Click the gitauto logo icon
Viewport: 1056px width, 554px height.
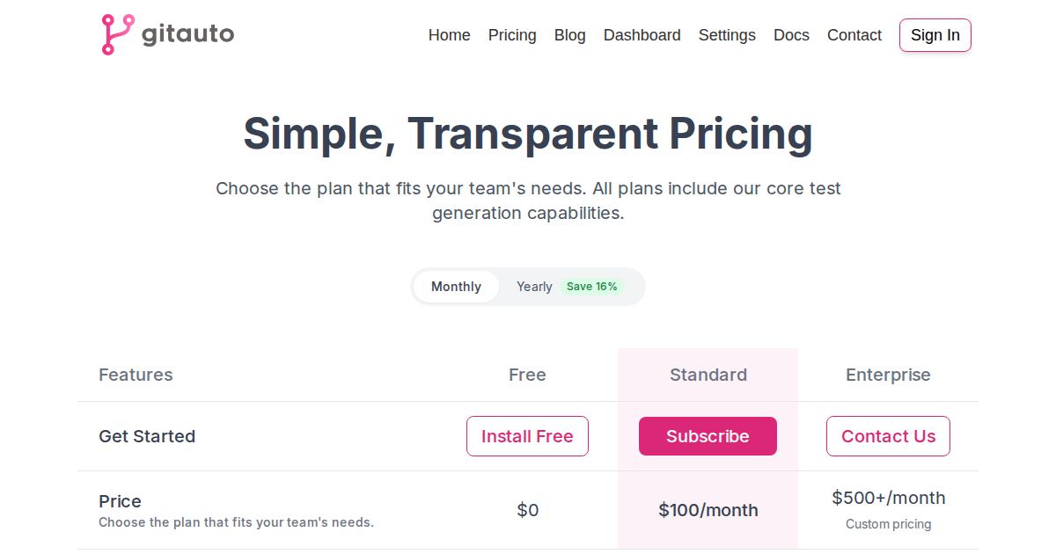[118, 35]
